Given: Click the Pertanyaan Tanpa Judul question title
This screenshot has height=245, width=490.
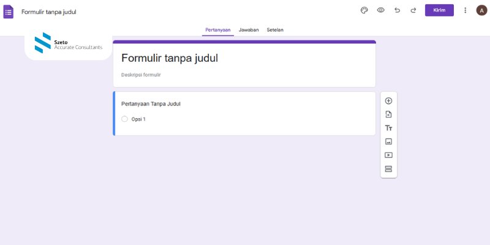Looking at the screenshot, I should (151, 104).
